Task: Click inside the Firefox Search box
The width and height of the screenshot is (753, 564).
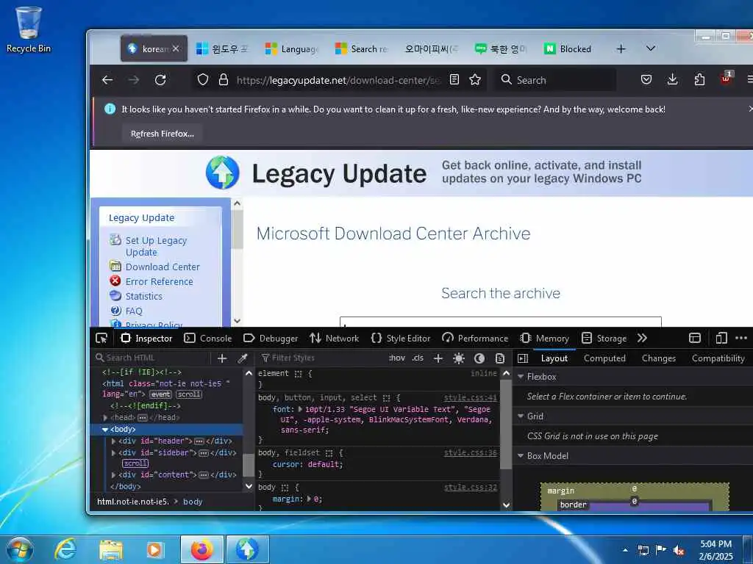Action: point(556,80)
